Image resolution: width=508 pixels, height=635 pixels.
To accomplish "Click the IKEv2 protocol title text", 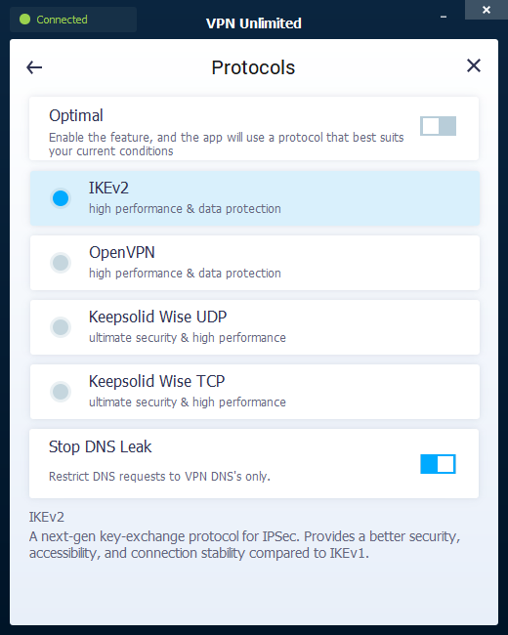I will (x=108, y=188).
